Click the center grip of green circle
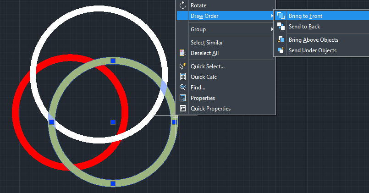This screenshot has width=369, height=193. coord(113,122)
